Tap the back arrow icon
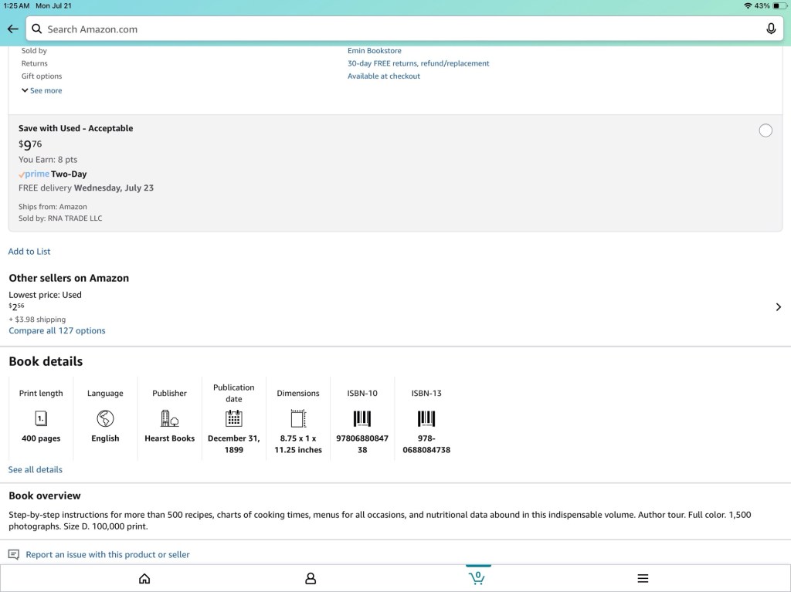791x592 pixels. (12, 29)
